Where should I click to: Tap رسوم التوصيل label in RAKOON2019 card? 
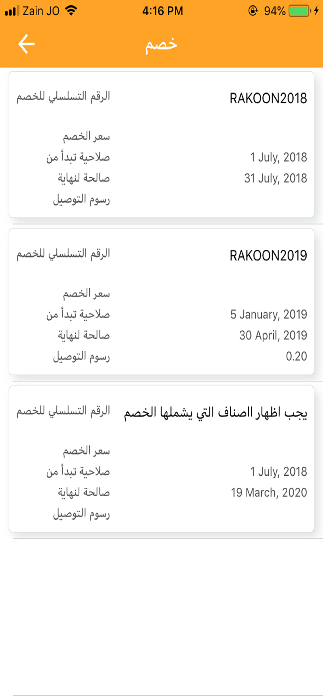pos(81,357)
